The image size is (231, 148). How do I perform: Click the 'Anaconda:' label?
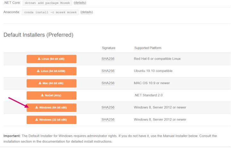12,12
